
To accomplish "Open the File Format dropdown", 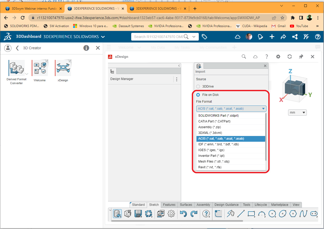I will tap(231, 109).
